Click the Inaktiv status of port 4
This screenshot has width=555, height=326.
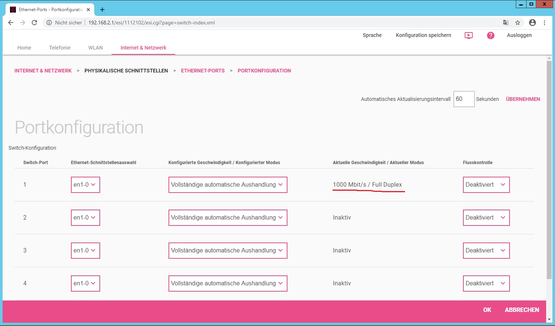(342, 283)
